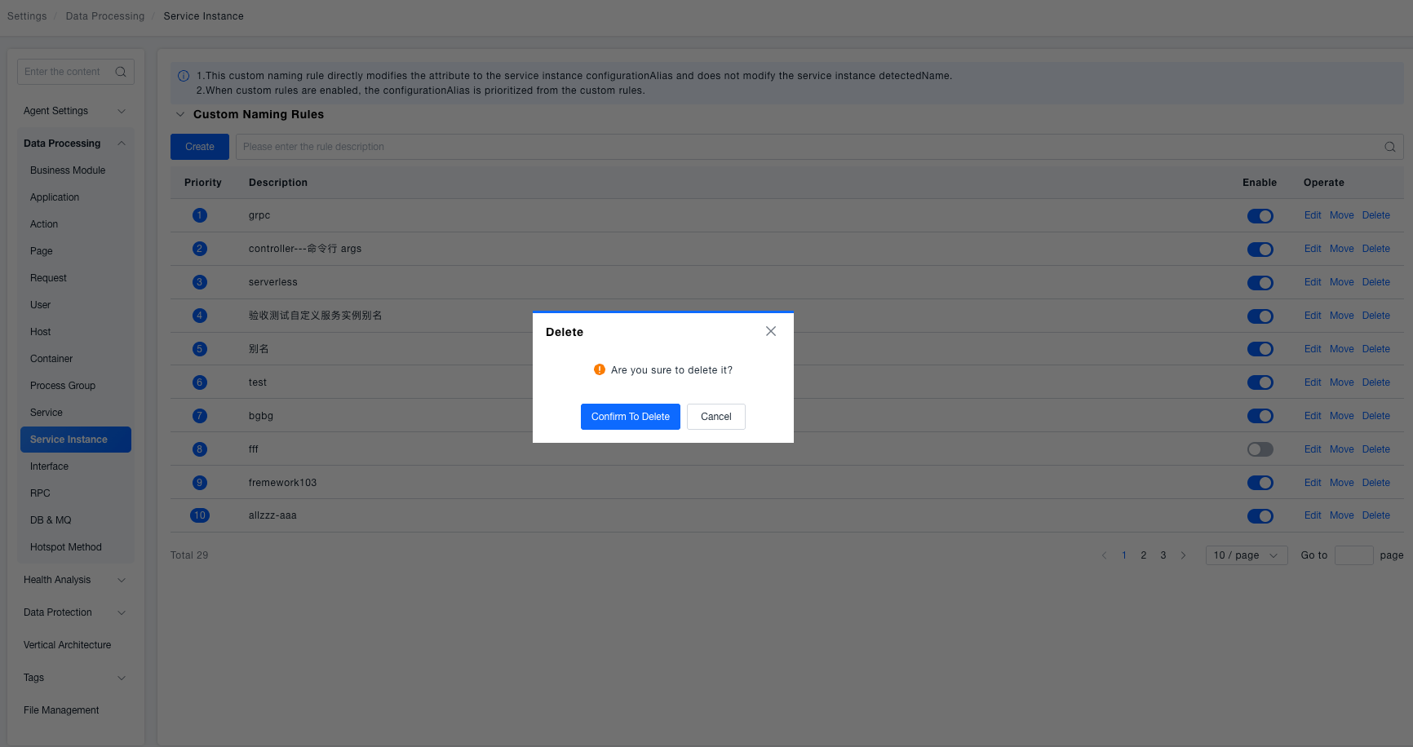
Task: Edit the grpc rule
Action: coord(1313,215)
